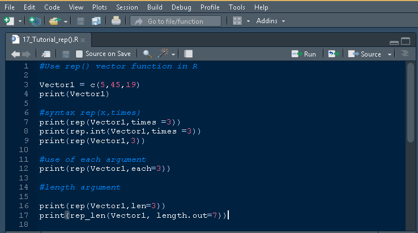Open the File menu

pyautogui.click(x=10, y=7)
